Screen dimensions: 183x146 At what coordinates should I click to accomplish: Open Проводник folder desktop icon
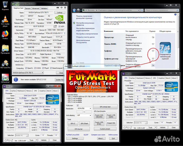pos(5,49)
